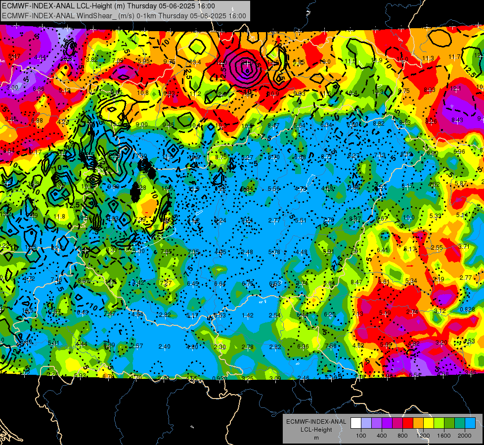Image resolution: width=484 pixels, height=445 pixels.
Task: Click the dark green swatch right of 1600
Action: click(x=449, y=423)
